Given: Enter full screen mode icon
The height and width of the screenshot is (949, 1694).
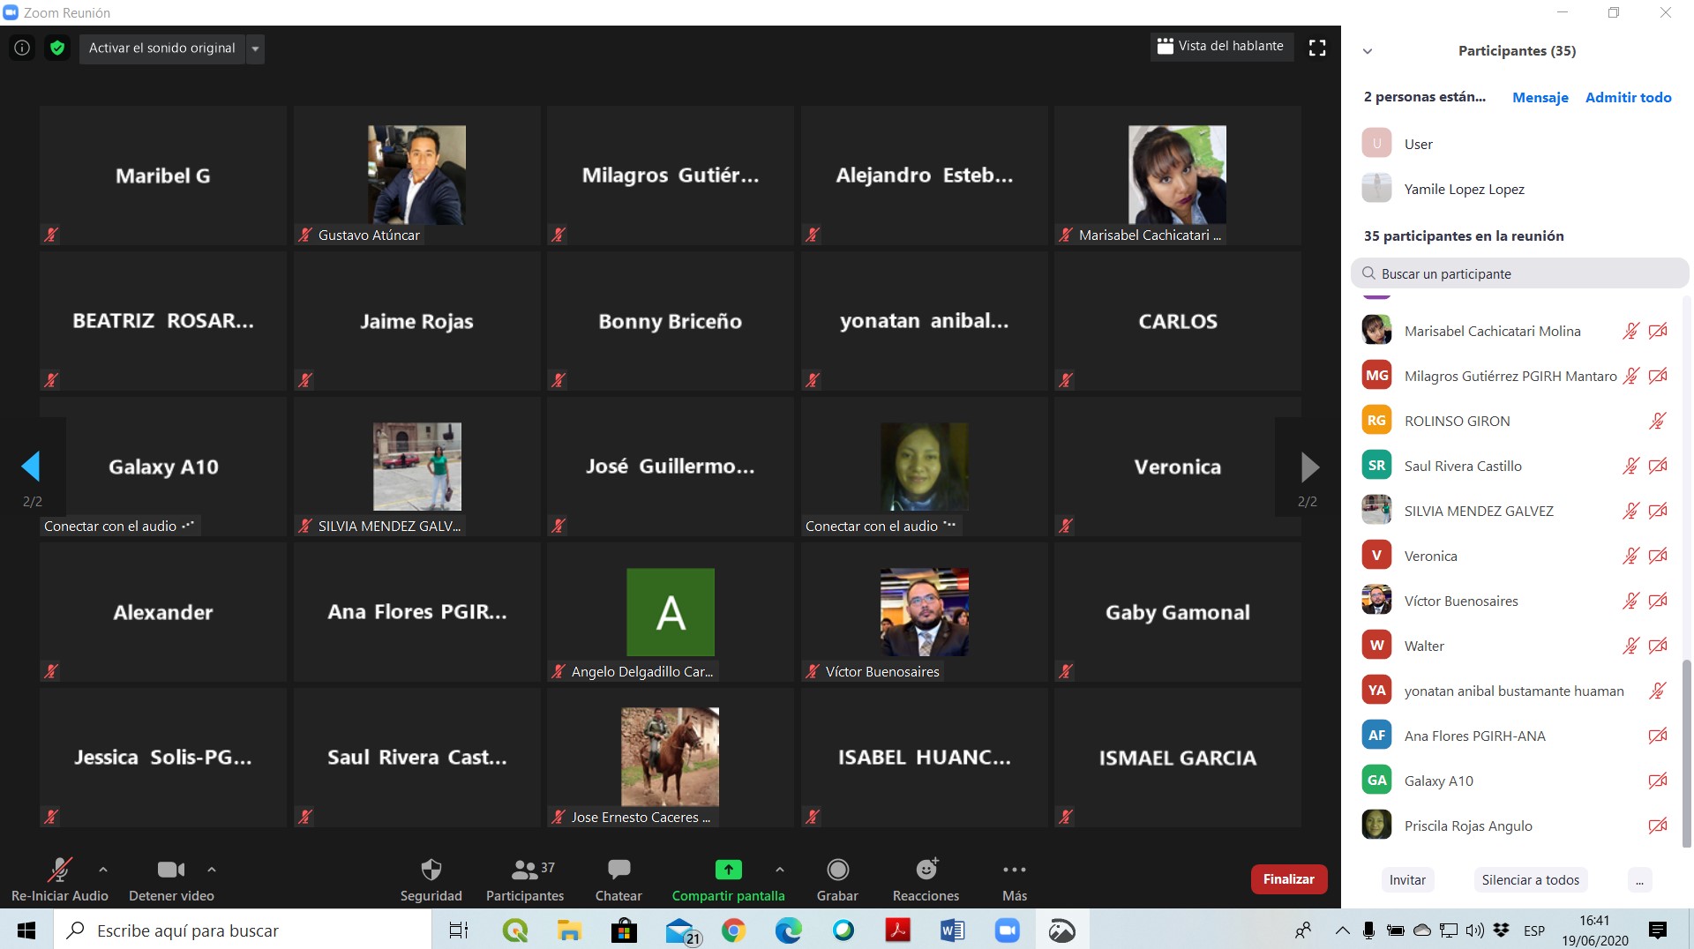Looking at the screenshot, I should coord(1317,48).
